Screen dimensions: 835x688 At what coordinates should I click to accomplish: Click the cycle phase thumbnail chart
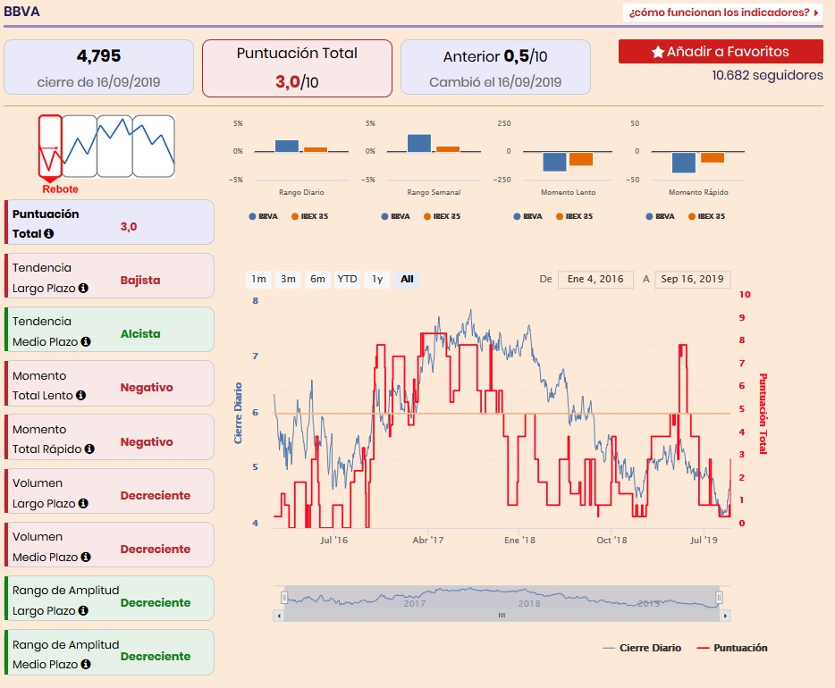coord(106,147)
